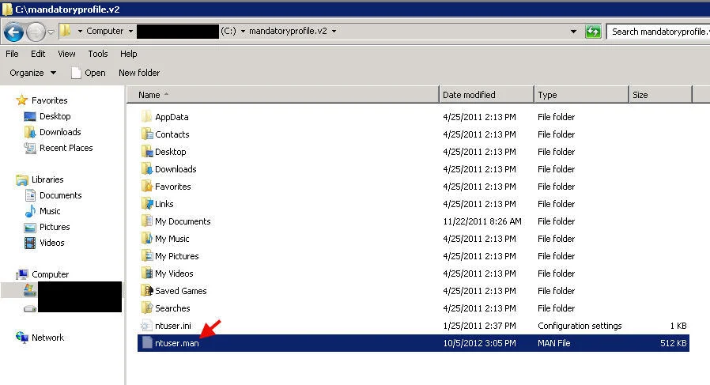Click the Libraries icon in sidebar
This screenshot has height=385, width=710.
(x=21, y=179)
